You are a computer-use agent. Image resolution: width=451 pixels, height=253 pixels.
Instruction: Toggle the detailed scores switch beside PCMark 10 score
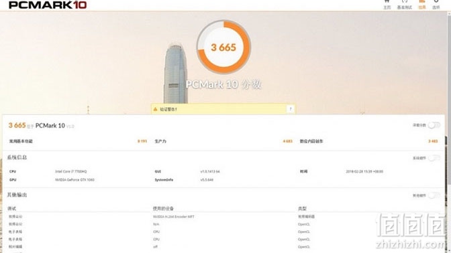pos(434,125)
